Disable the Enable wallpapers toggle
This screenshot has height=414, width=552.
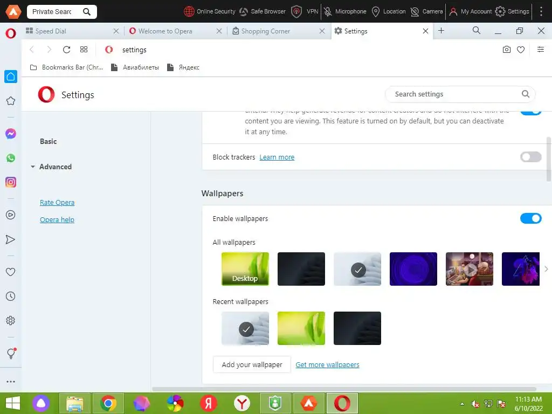tap(530, 219)
